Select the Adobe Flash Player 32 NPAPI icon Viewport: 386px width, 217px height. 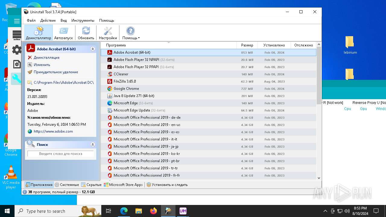coord(110,60)
